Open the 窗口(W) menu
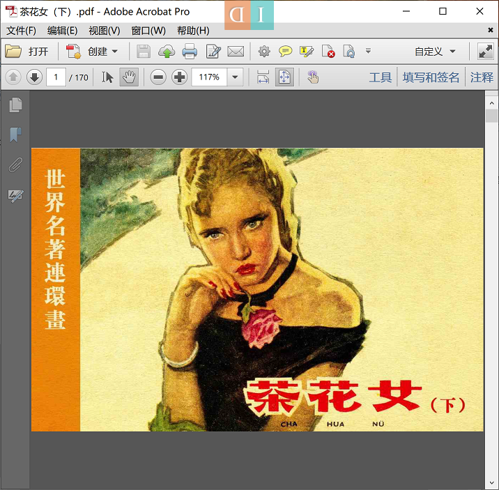Image resolution: width=499 pixels, height=490 pixels. pos(148,31)
